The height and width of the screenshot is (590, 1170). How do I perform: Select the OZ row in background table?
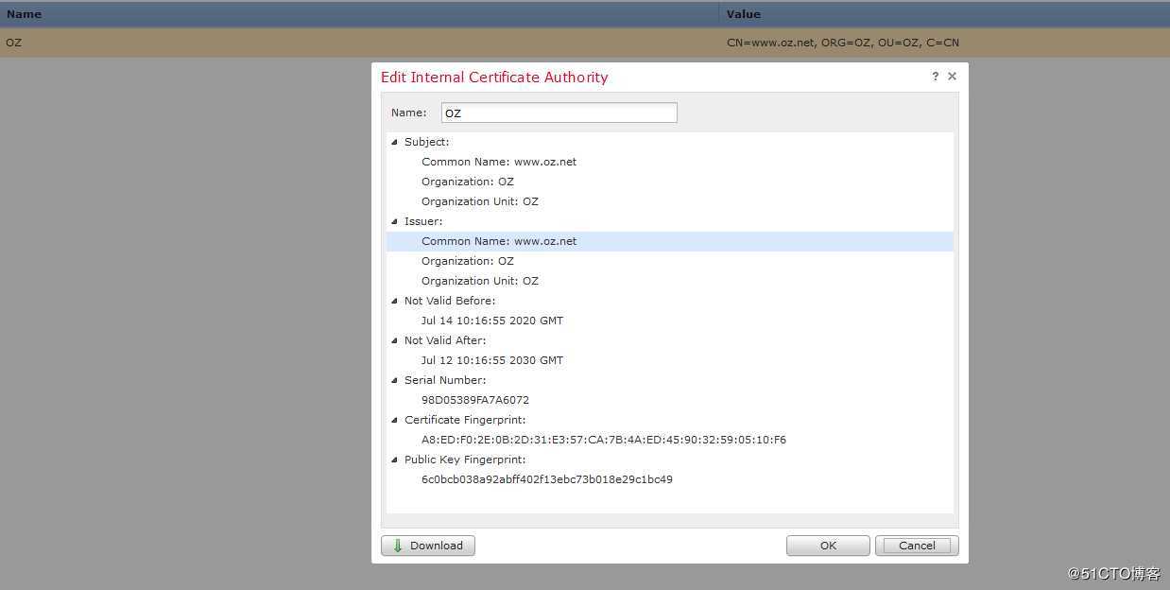(585, 43)
